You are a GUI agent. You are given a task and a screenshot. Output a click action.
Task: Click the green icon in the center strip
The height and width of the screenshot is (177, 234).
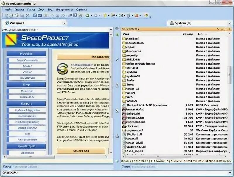(x=117, y=35)
